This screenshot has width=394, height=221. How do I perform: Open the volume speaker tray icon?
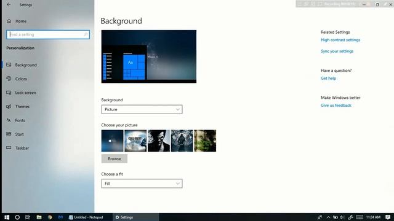[342, 217]
